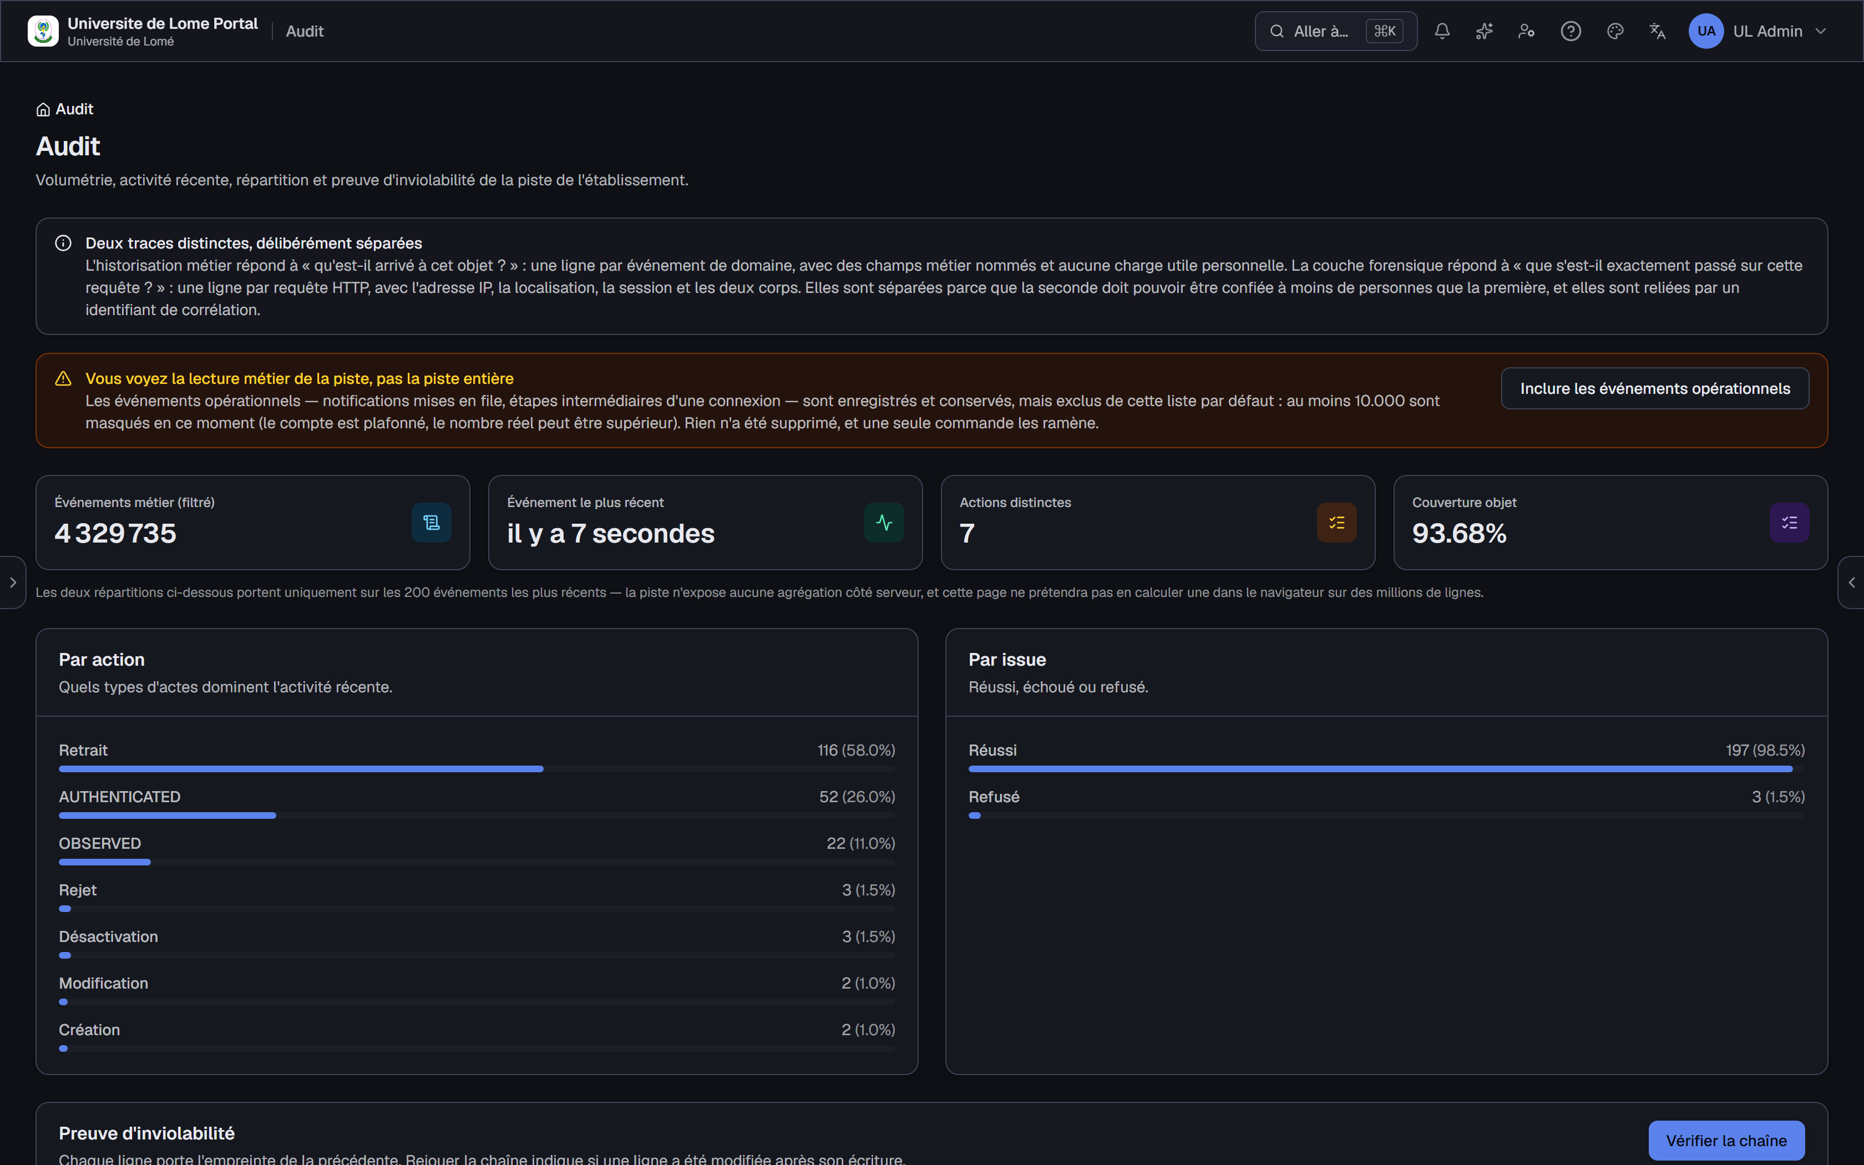
Task: Click the Preuve d'inviolabilité heading
Action: pyautogui.click(x=146, y=1133)
